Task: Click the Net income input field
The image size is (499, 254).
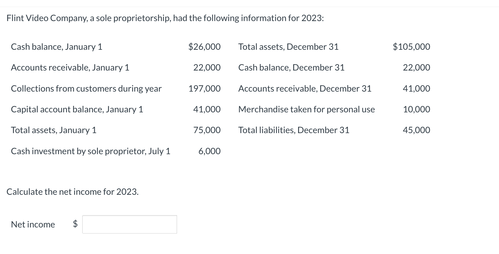Action: [x=129, y=224]
